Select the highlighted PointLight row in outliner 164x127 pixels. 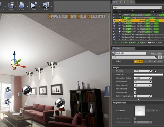(138, 20)
